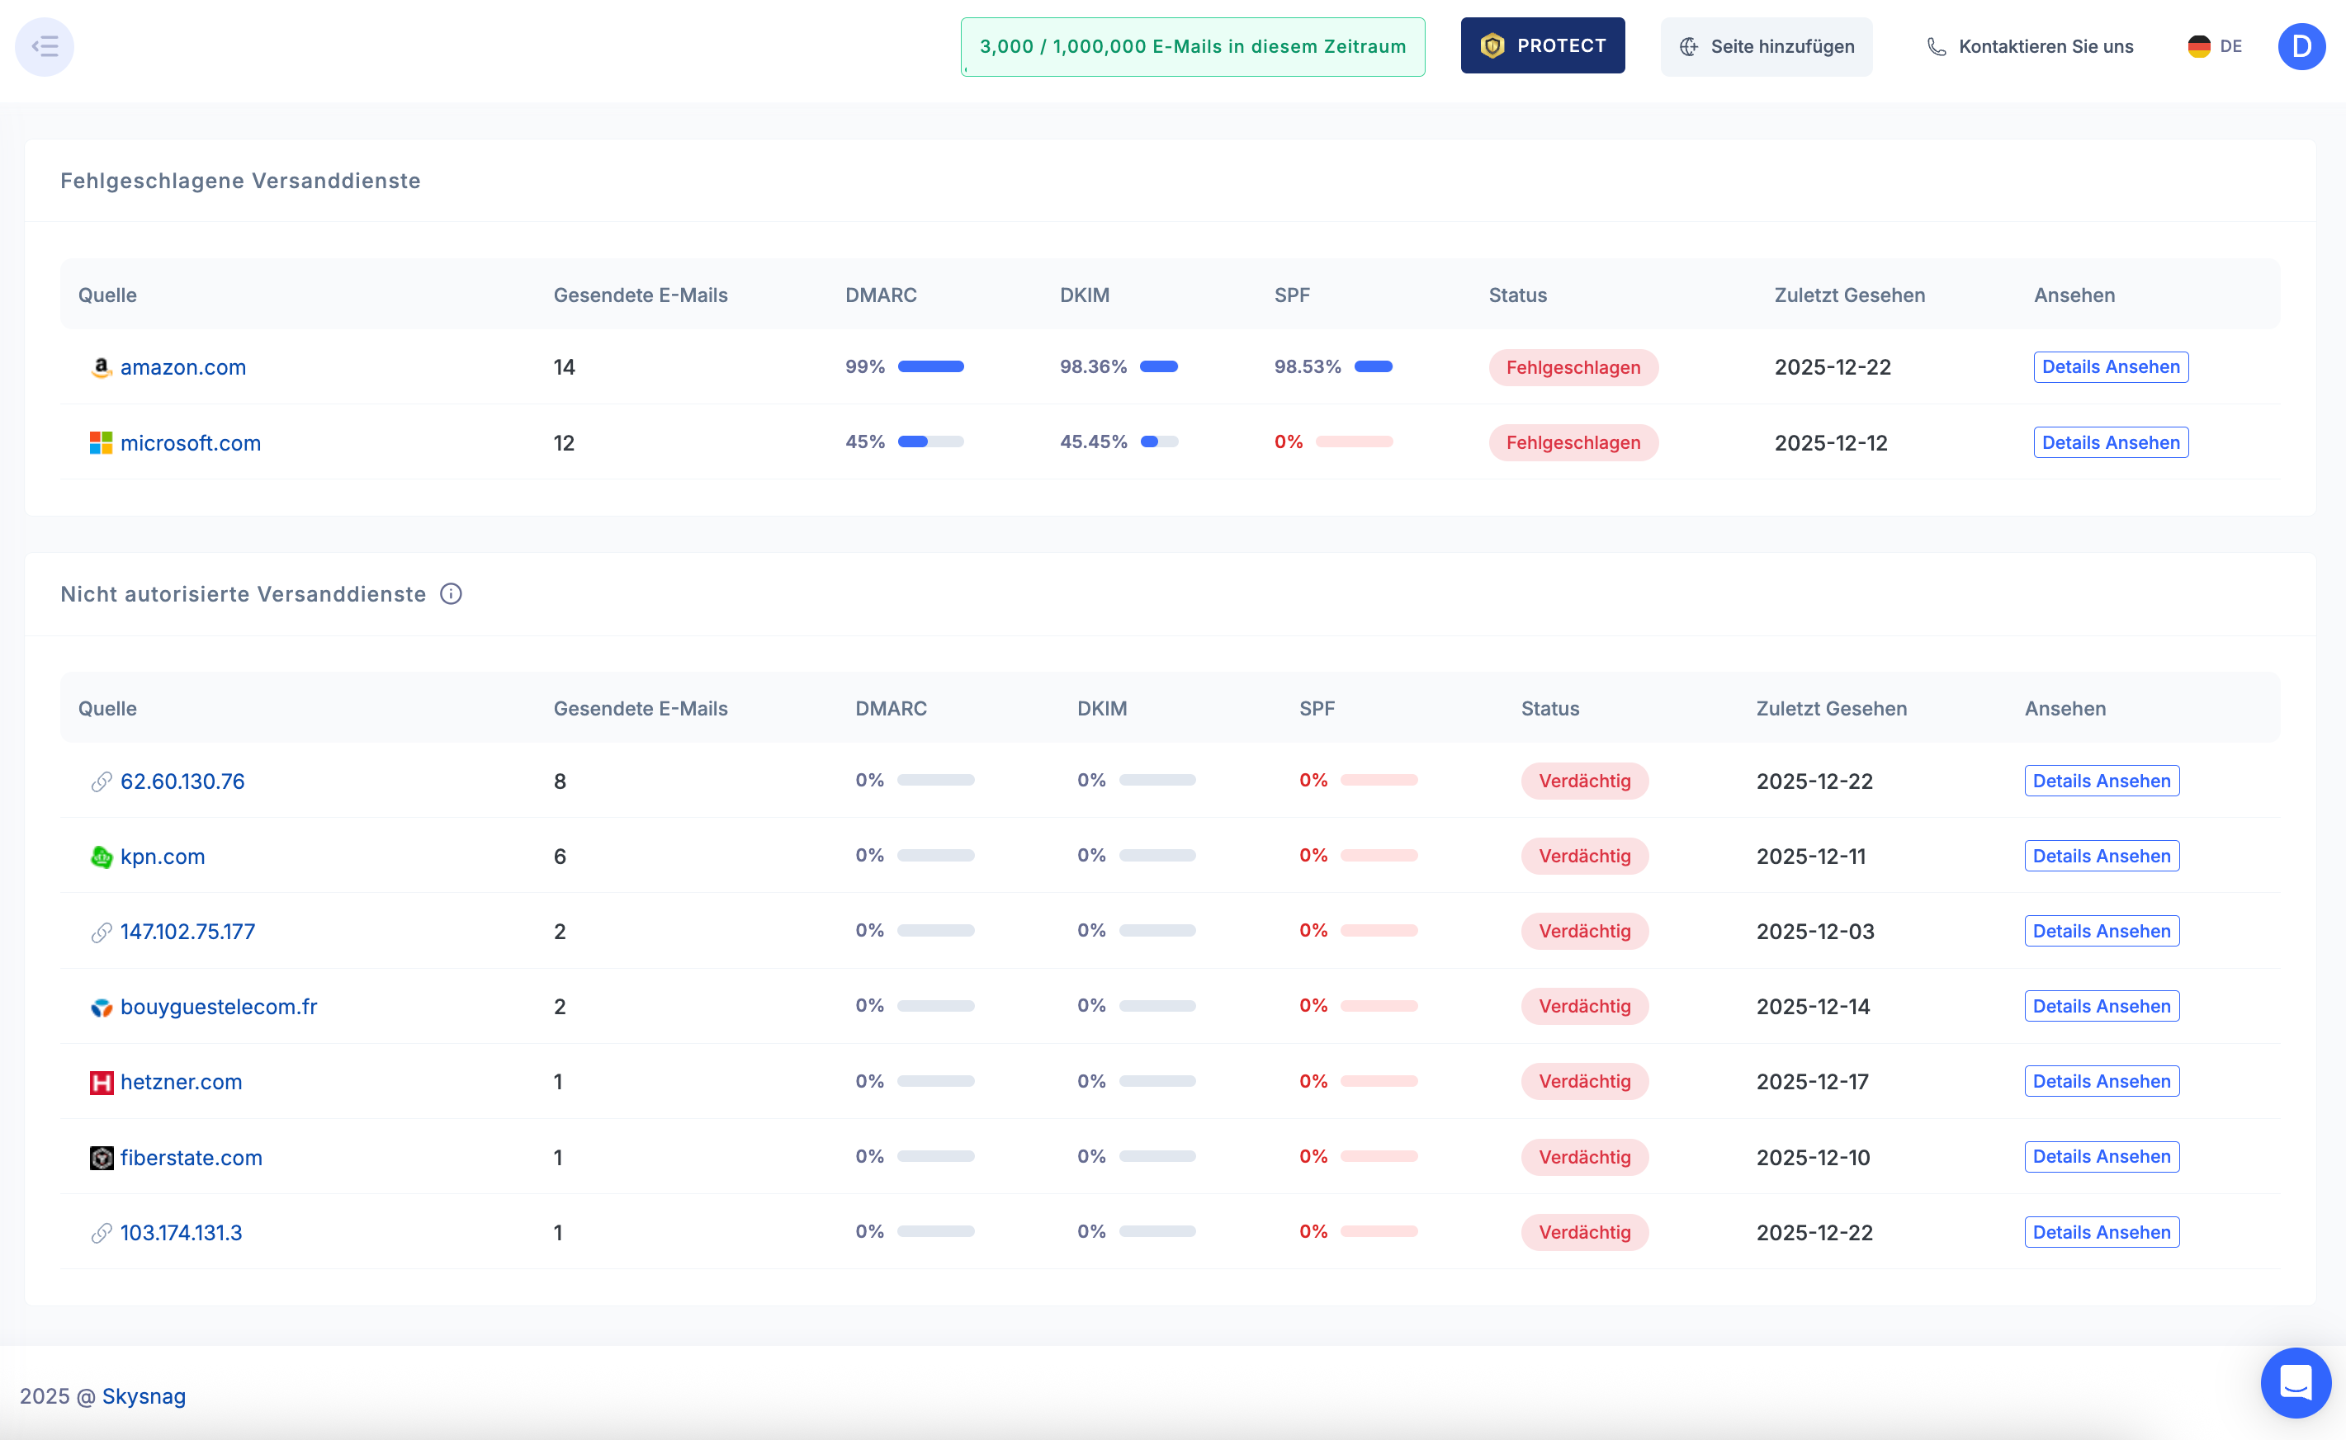This screenshot has height=1440, width=2346.
Task: Click the user avatar D
Action: 2301,47
